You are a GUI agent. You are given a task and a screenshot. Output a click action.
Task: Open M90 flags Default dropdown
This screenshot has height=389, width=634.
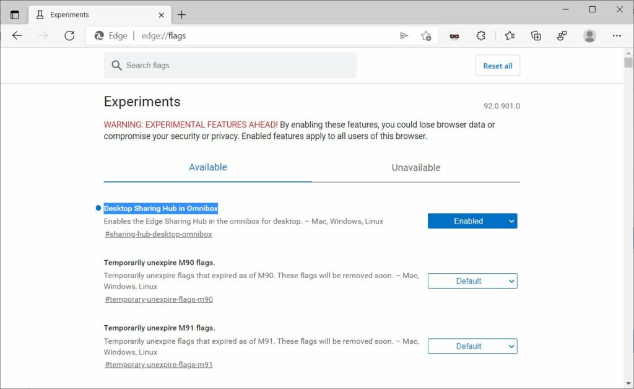[x=472, y=281]
